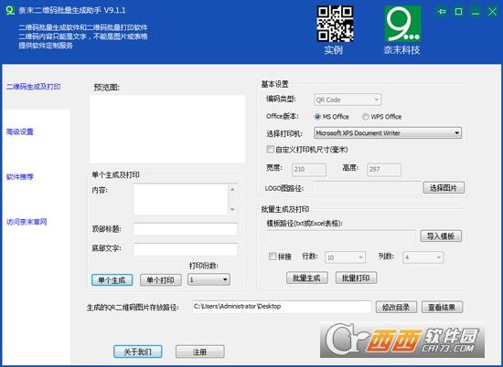Enable 自定义打印机尺寸 checkbox

coord(270,149)
